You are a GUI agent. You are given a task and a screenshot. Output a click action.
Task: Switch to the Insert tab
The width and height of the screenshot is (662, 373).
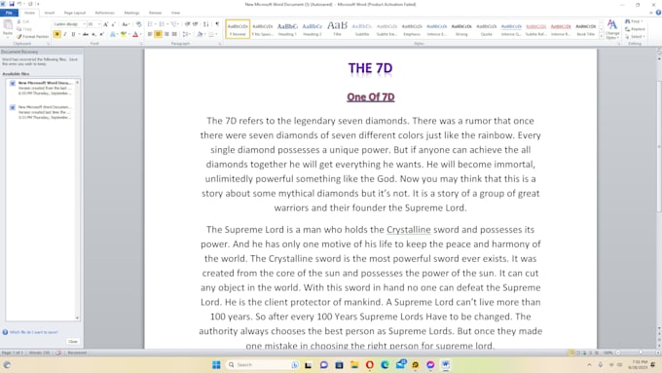click(50, 13)
